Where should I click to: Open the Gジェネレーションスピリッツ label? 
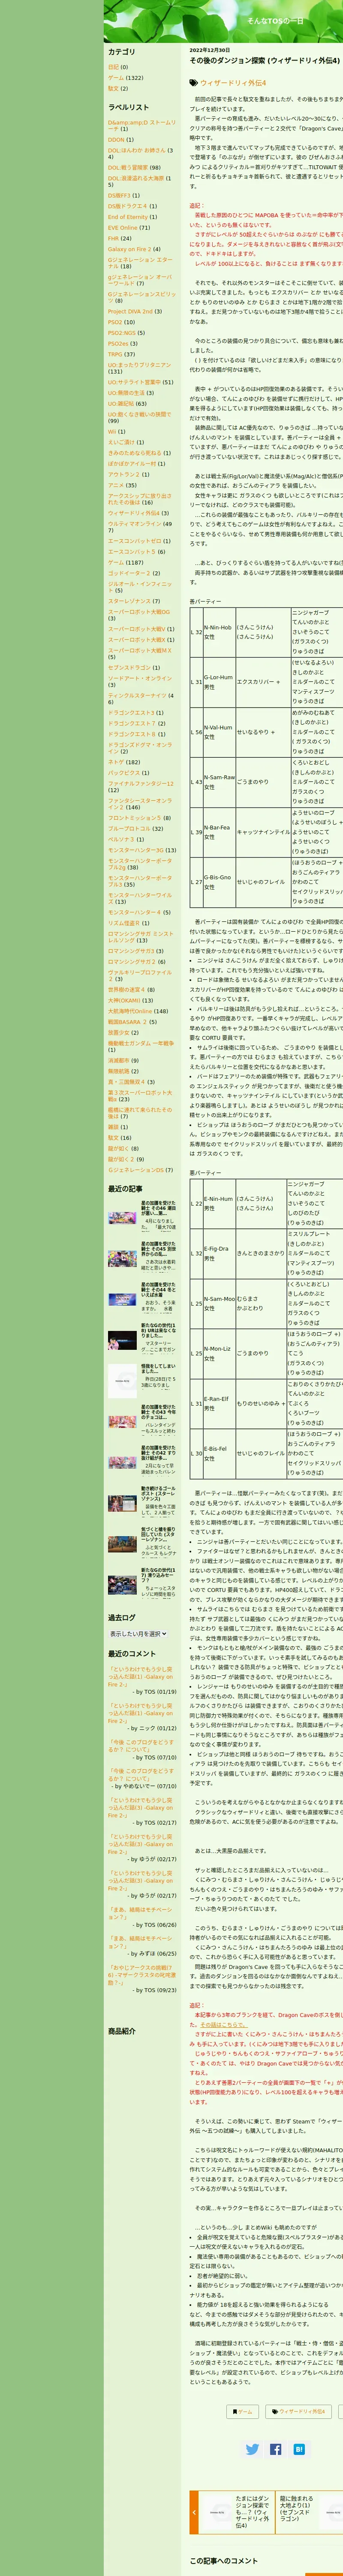141,297
